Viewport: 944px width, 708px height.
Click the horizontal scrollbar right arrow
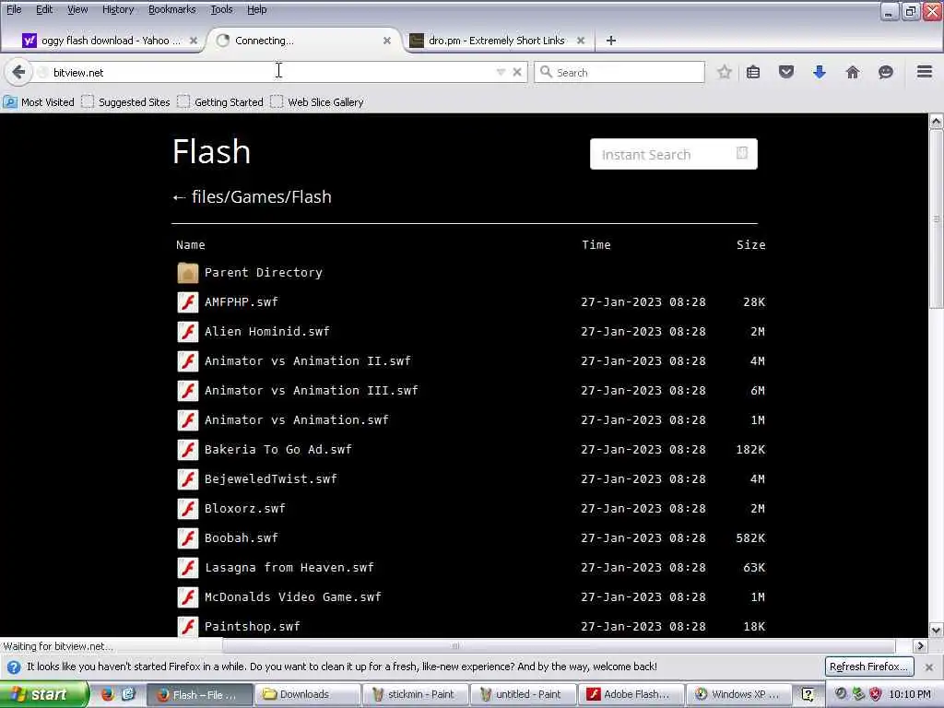coord(920,646)
